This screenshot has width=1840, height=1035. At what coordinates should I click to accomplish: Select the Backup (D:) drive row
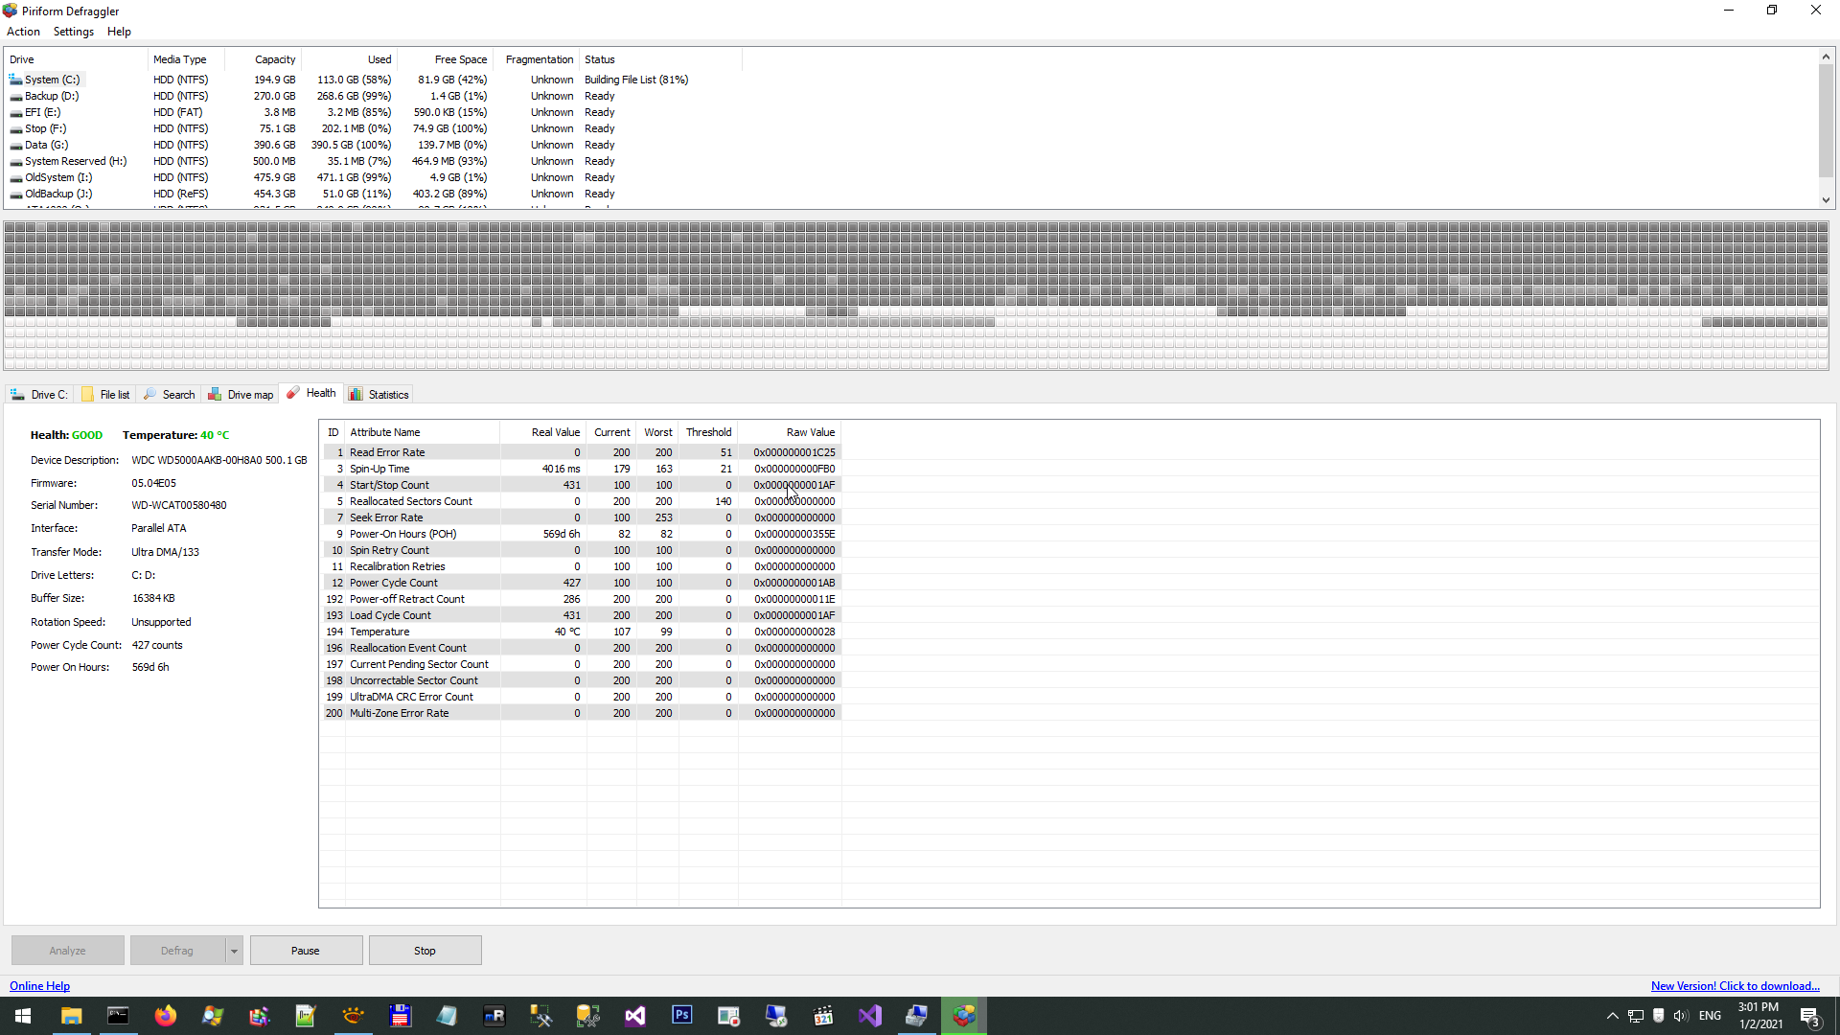click(x=52, y=96)
